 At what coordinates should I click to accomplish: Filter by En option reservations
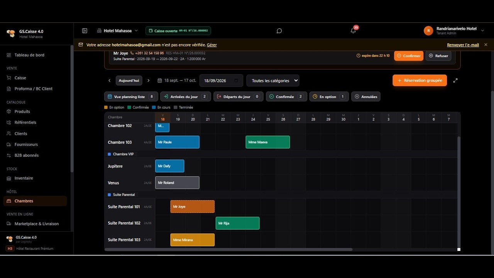(x=329, y=97)
